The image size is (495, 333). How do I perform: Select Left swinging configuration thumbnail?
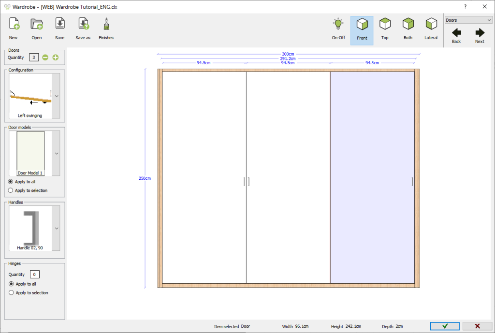(x=30, y=96)
